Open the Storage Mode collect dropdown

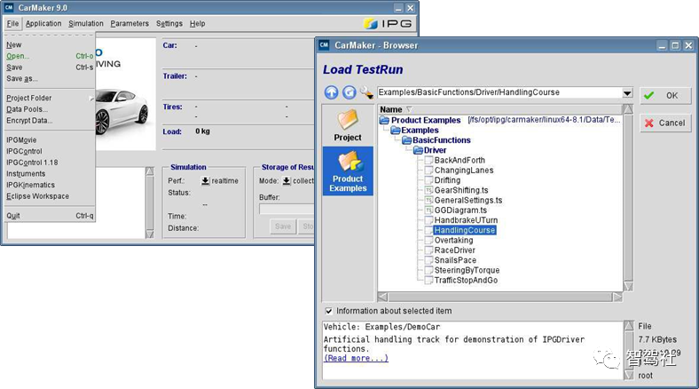[287, 180]
